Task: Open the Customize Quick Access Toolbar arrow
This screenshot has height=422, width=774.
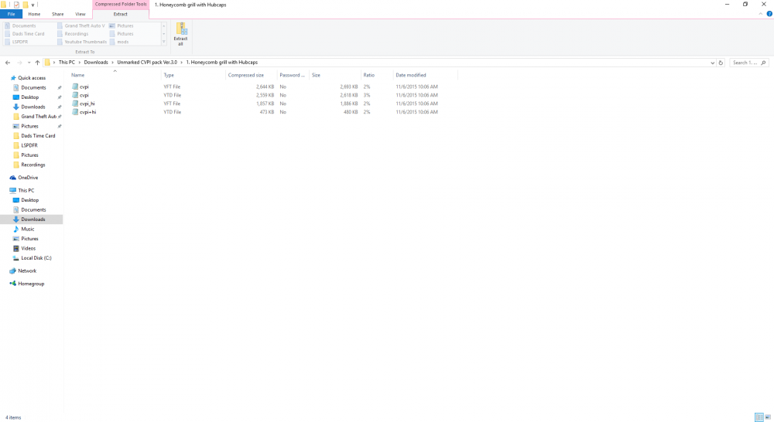Action: (x=33, y=5)
